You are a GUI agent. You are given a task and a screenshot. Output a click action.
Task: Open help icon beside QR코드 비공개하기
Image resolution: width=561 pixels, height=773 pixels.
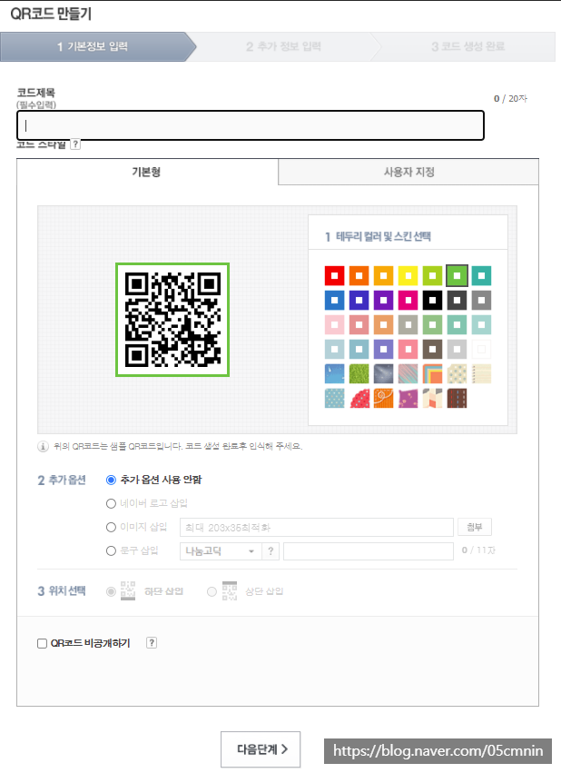click(x=152, y=643)
